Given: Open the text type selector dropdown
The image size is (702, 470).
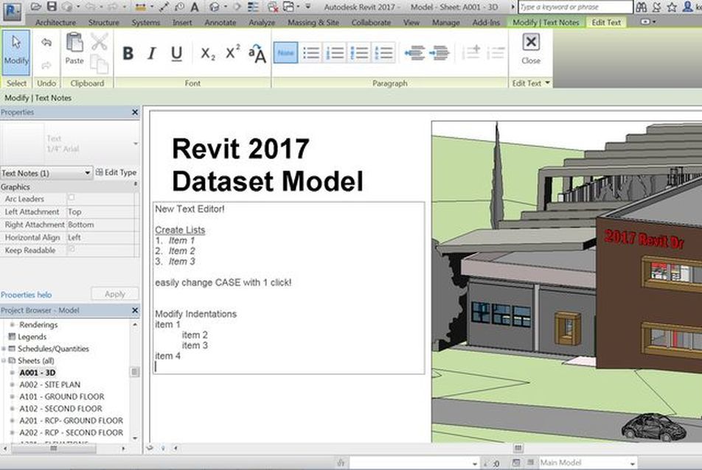Looking at the screenshot, I should (x=135, y=144).
